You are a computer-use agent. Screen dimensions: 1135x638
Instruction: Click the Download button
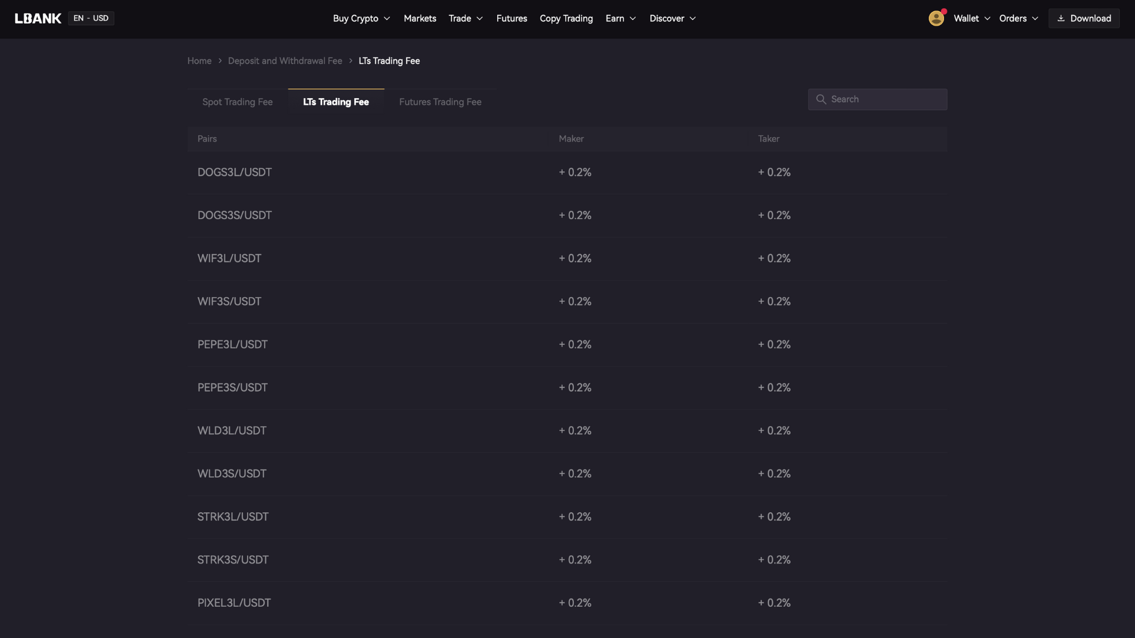coord(1084,18)
